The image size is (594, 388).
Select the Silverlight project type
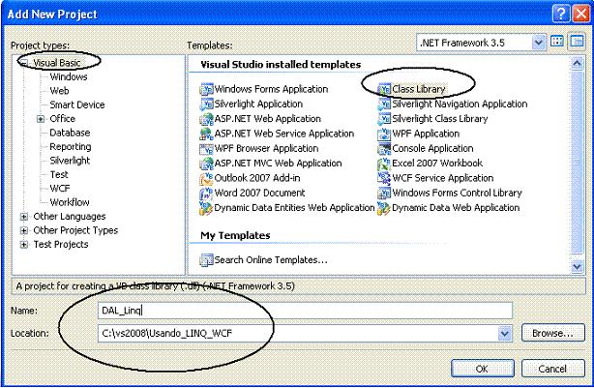tap(70, 161)
